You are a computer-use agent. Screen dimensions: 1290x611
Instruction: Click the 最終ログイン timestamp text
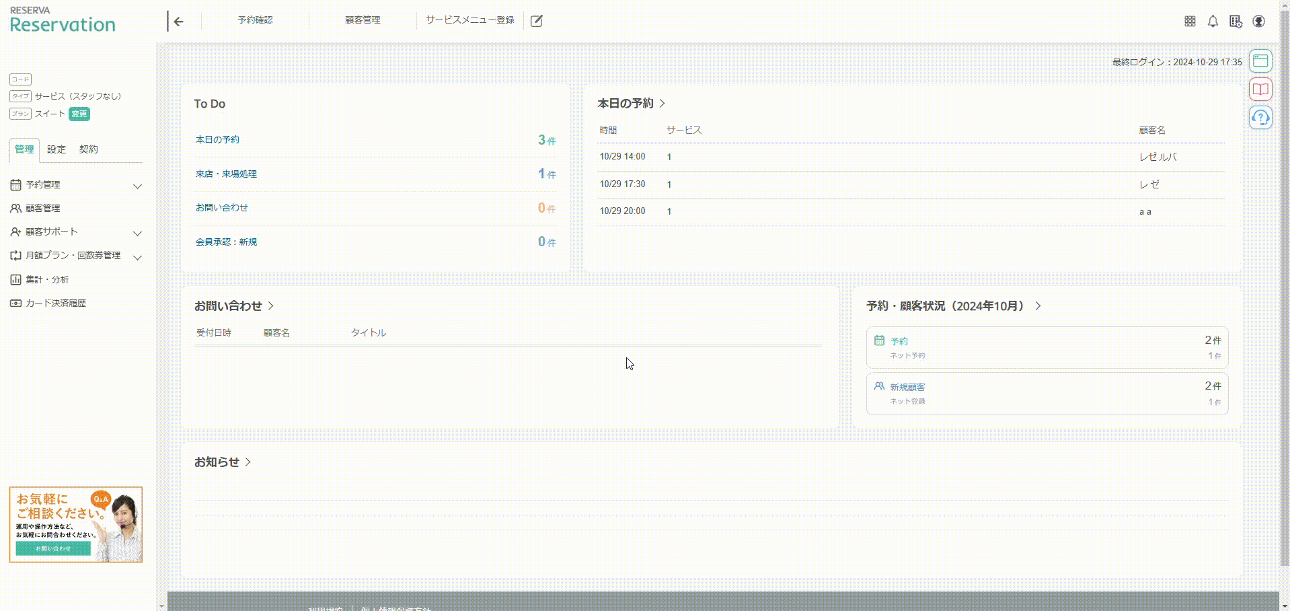coord(1177,62)
